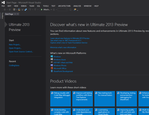Collapse the Ultimate 2013 Preview triangle marker

pyautogui.click(x=6, y=25)
